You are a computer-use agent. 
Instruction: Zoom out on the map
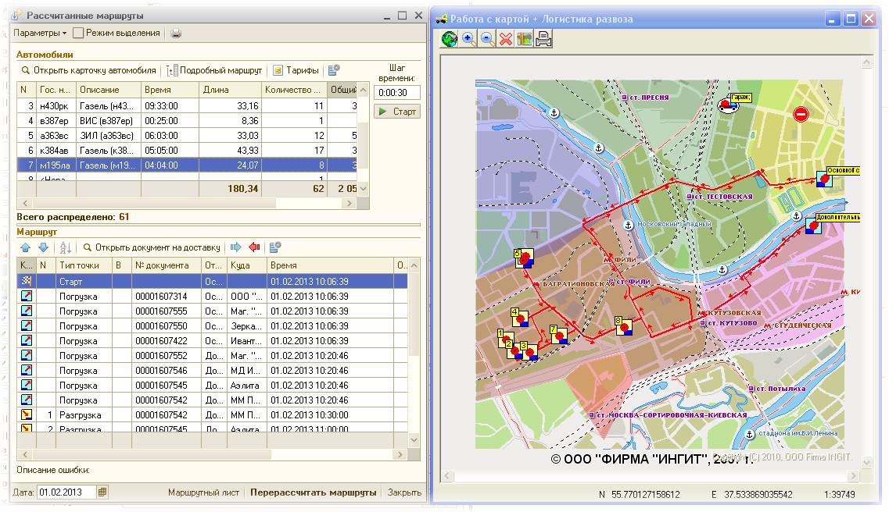[487, 39]
